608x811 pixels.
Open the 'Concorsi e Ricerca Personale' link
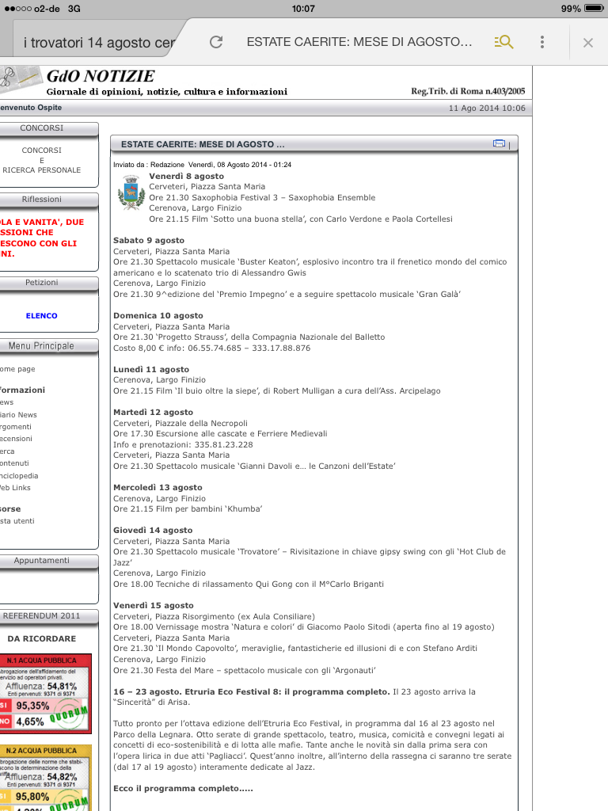coord(41,160)
